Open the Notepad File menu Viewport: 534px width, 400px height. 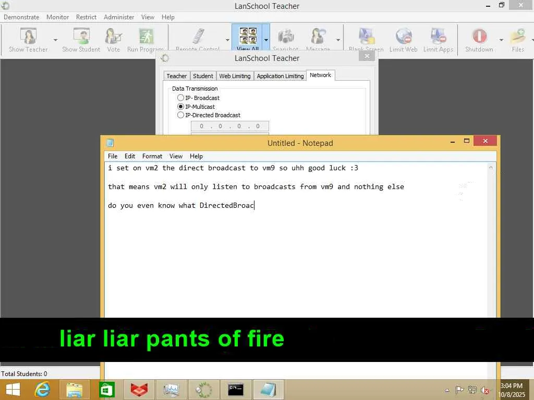pyautogui.click(x=113, y=156)
